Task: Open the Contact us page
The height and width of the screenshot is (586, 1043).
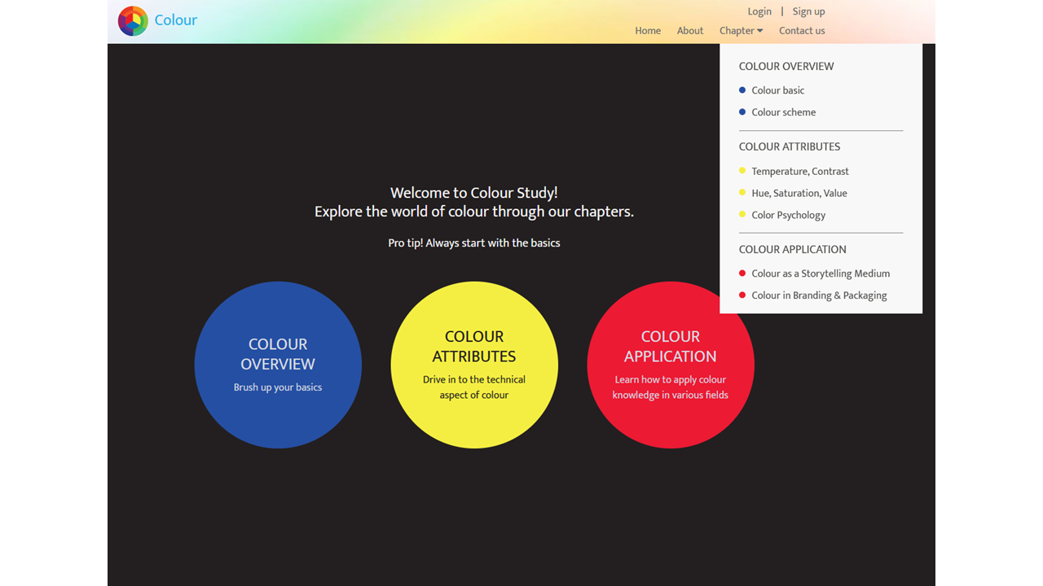Action: [x=802, y=31]
